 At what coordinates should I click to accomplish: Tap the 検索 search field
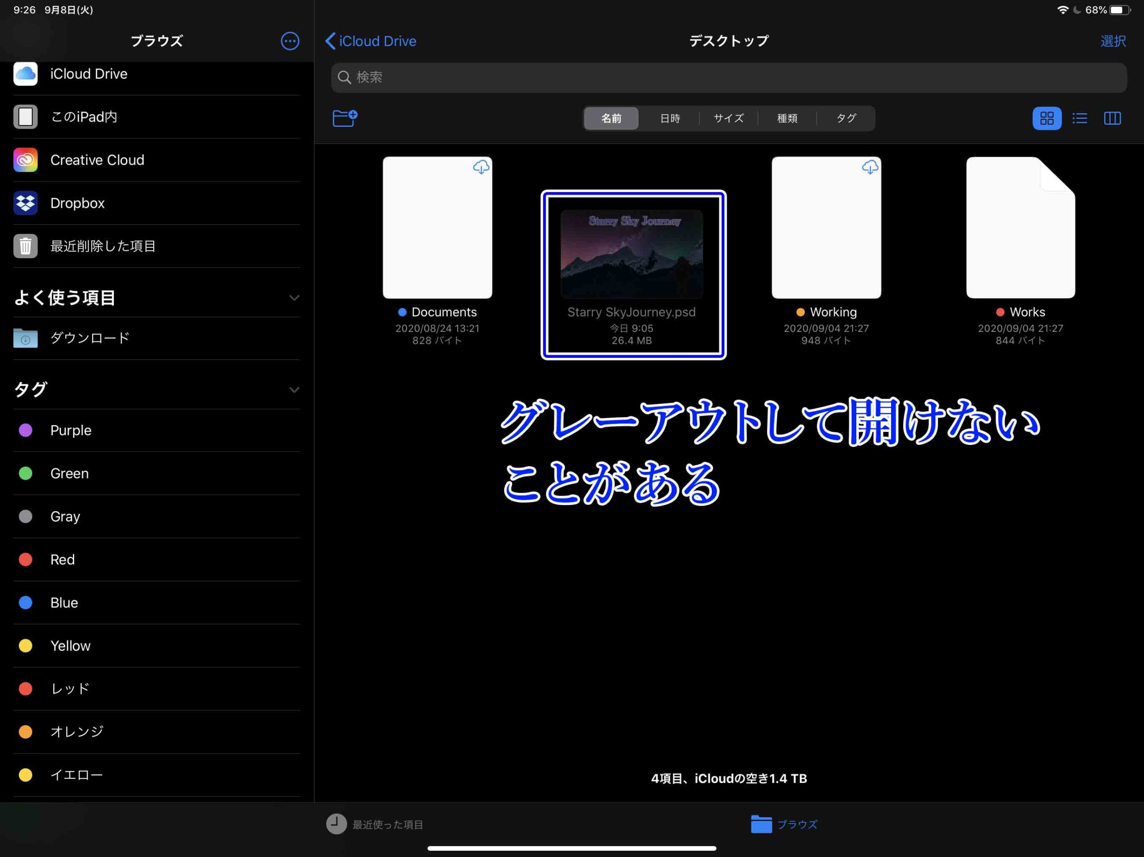pos(728,78)
